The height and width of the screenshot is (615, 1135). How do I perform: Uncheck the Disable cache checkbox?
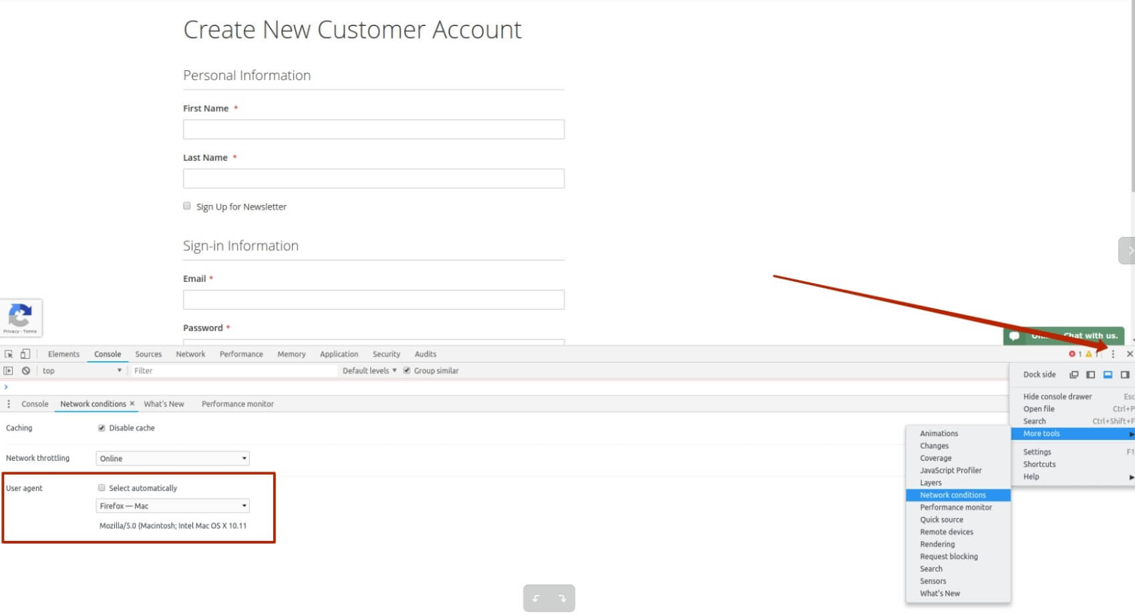102,428
